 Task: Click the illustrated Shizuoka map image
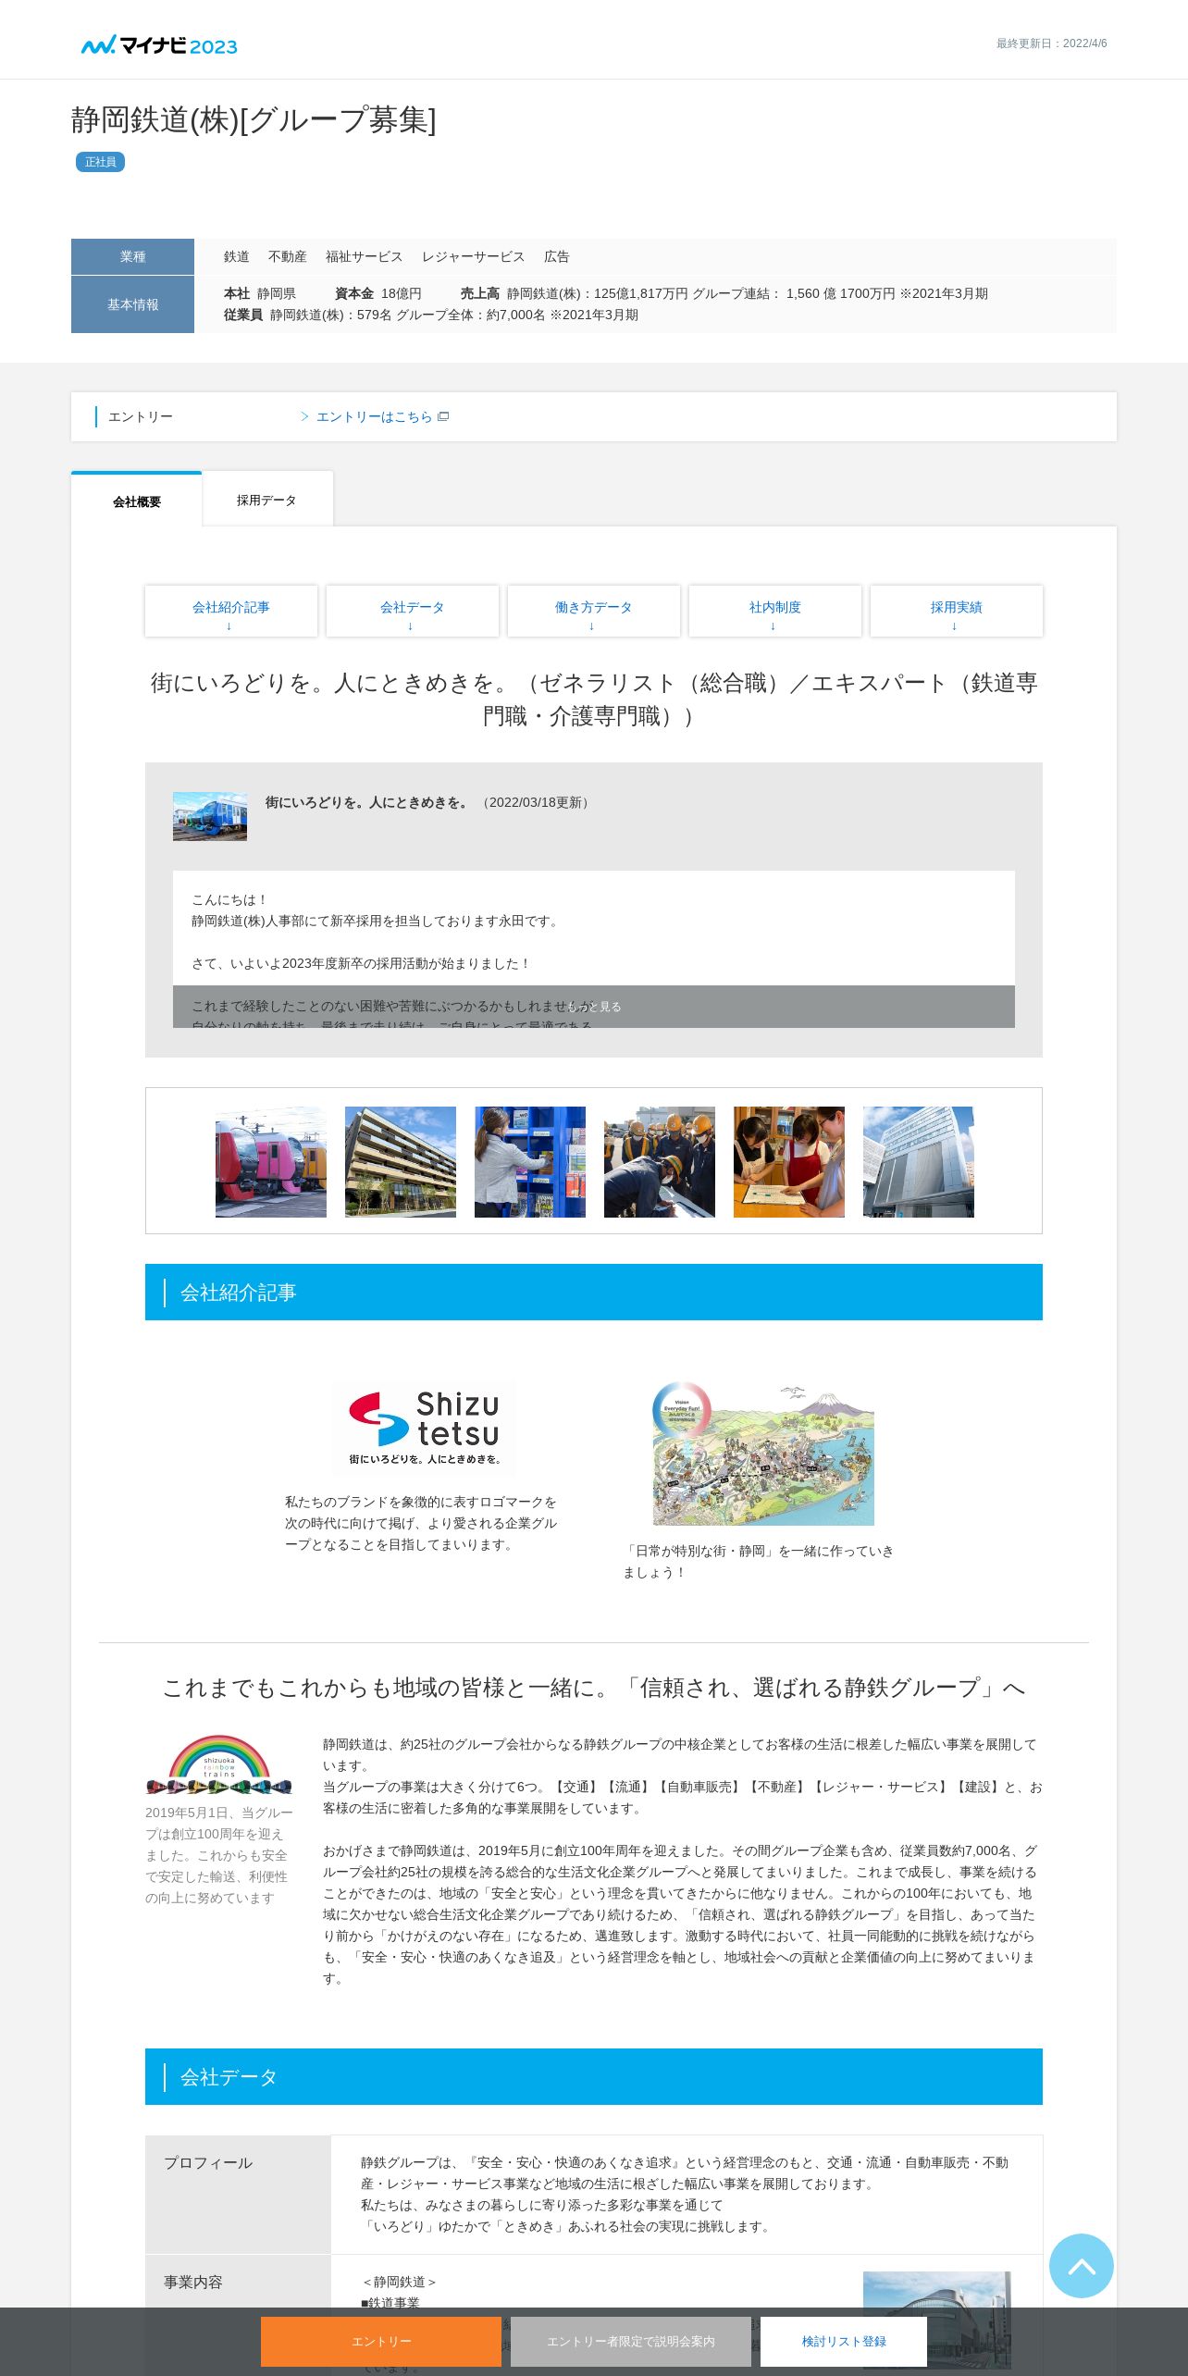click(763, 1454)
